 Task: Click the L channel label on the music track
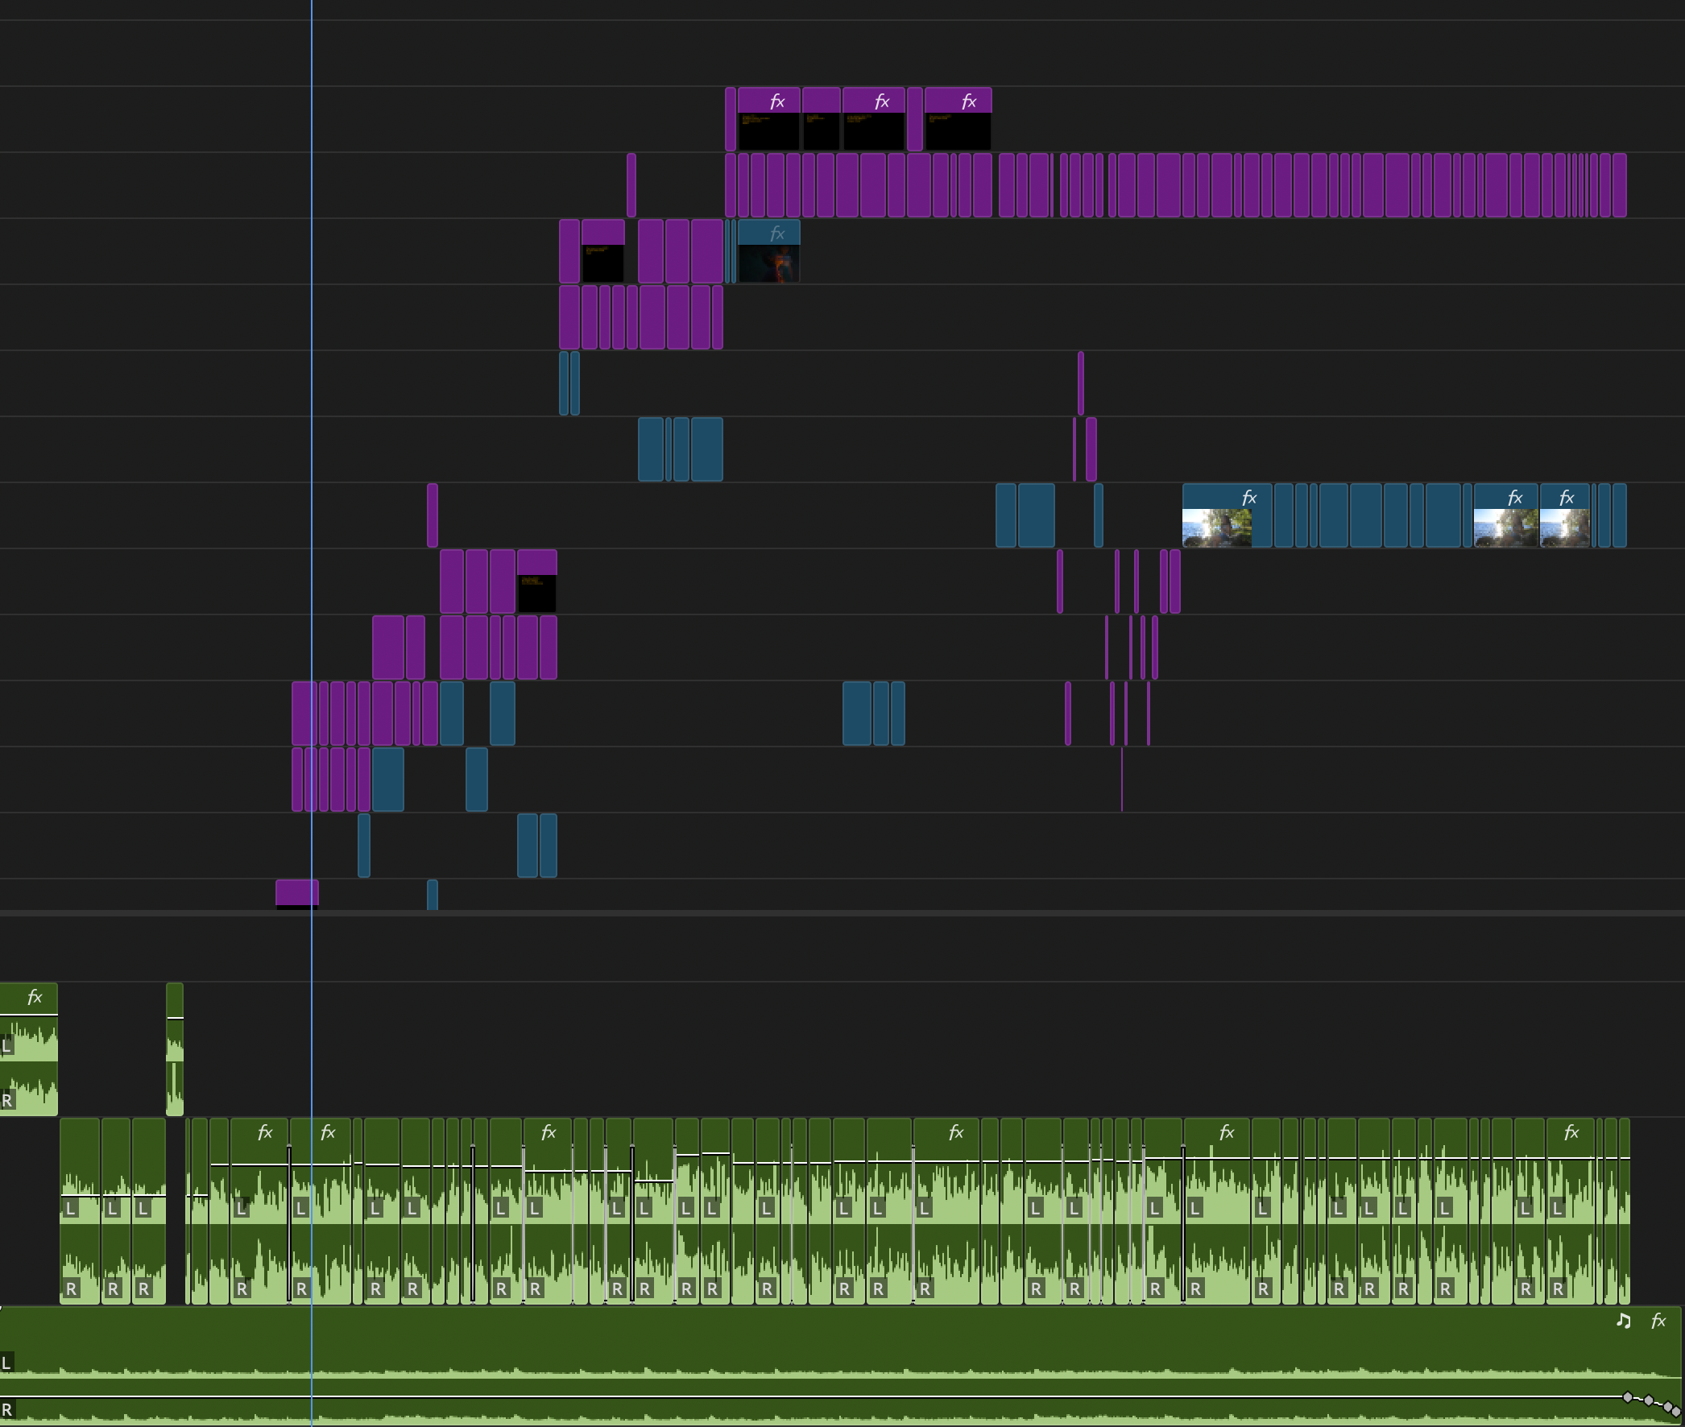point(6,1363)
